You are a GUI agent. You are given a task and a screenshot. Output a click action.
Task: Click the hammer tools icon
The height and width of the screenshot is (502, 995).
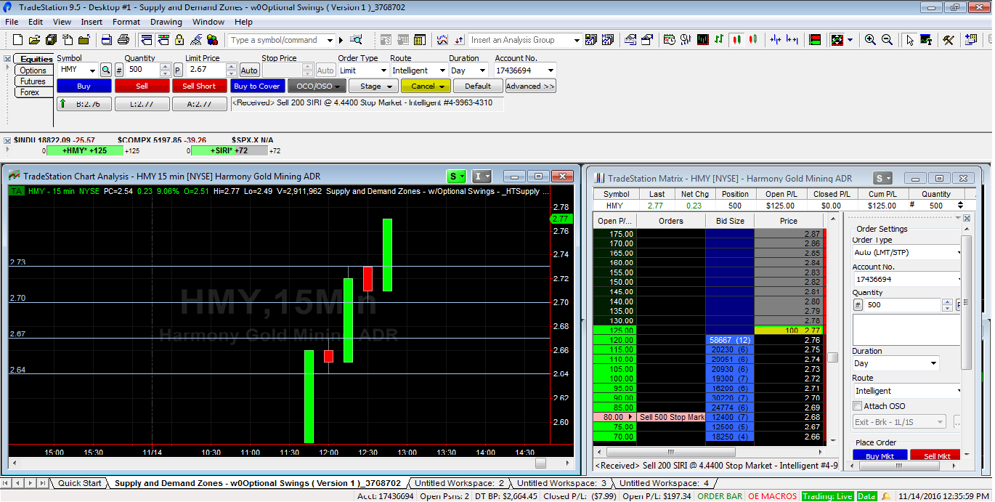949,40
